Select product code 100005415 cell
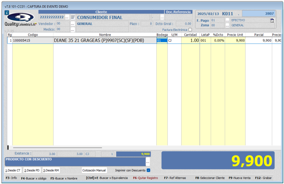Image resolution: width=284 pixels, height=184 pixels. click(x=33, y=40)
